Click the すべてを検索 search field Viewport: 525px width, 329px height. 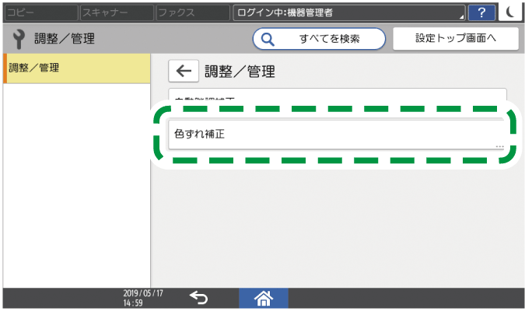pos(319,39)
